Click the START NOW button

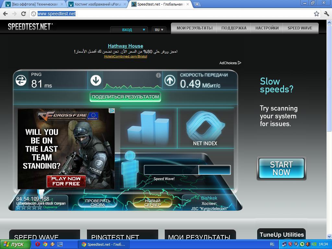[x=281, y=169]
